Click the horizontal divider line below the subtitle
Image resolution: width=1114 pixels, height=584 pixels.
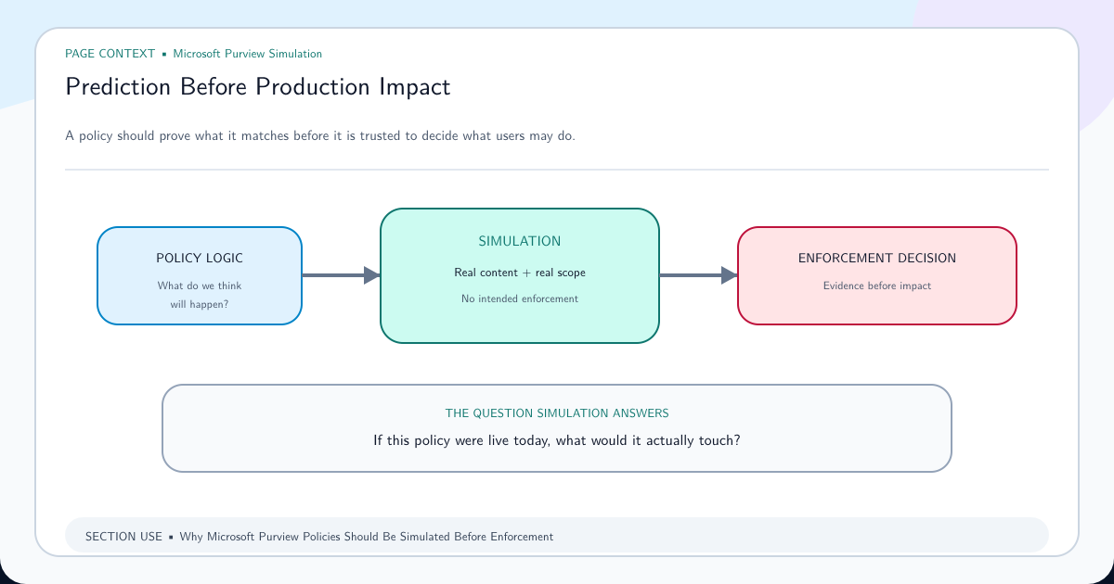(x=557, y=170)
